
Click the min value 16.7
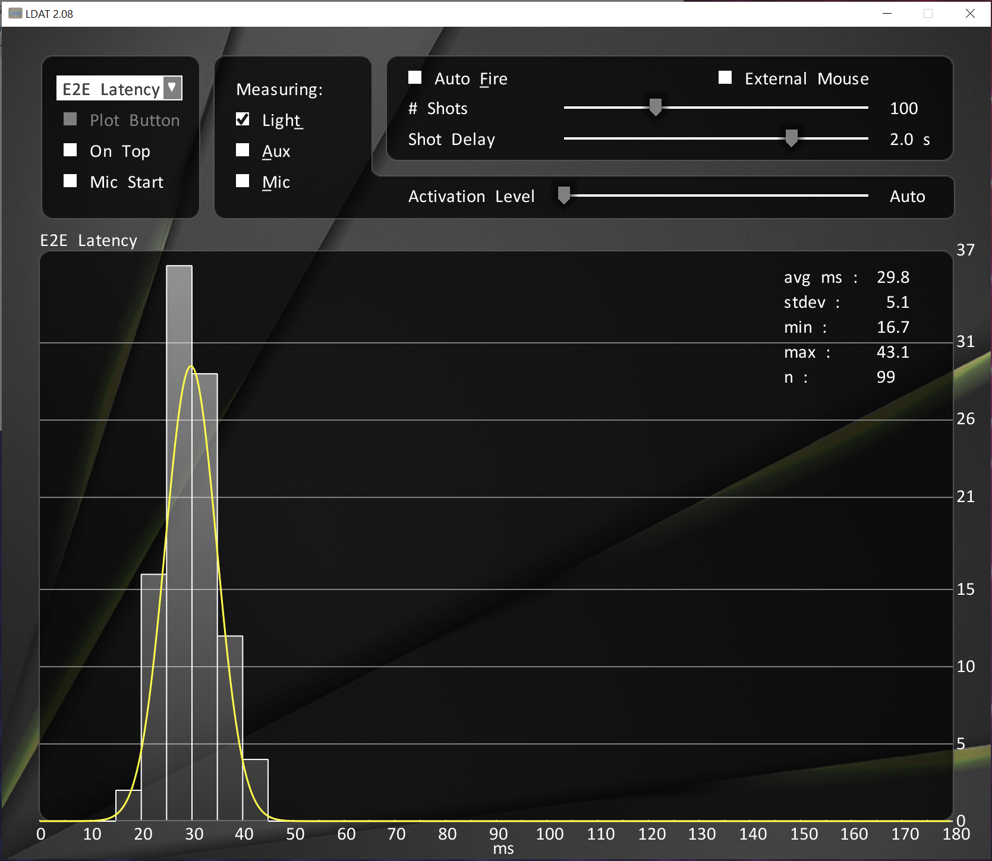893,327
